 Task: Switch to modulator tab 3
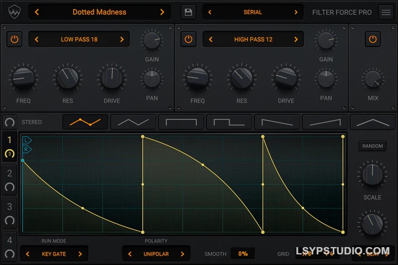(x=9, y=206)
